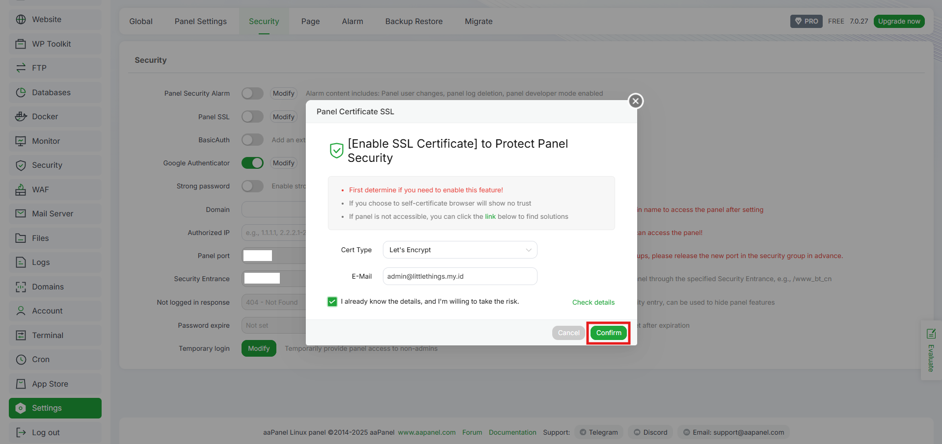Toggle Strong password switch
This screenshot has width=942, height=444.
point(252,186)
